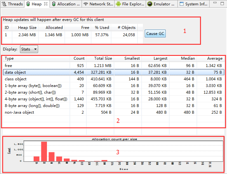
Task: Click the green Heap tab icon
Action: tap(28, 4)
